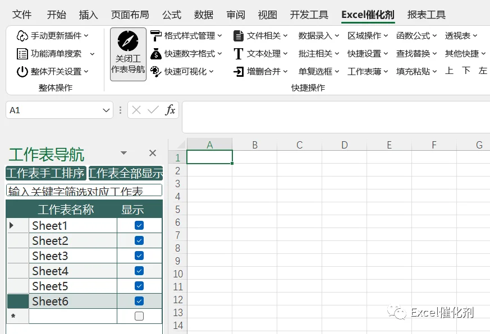Viewport: 490px width, 334px height.
Task: Click the 整体开关设置 power icon
Action: point(22,72)
